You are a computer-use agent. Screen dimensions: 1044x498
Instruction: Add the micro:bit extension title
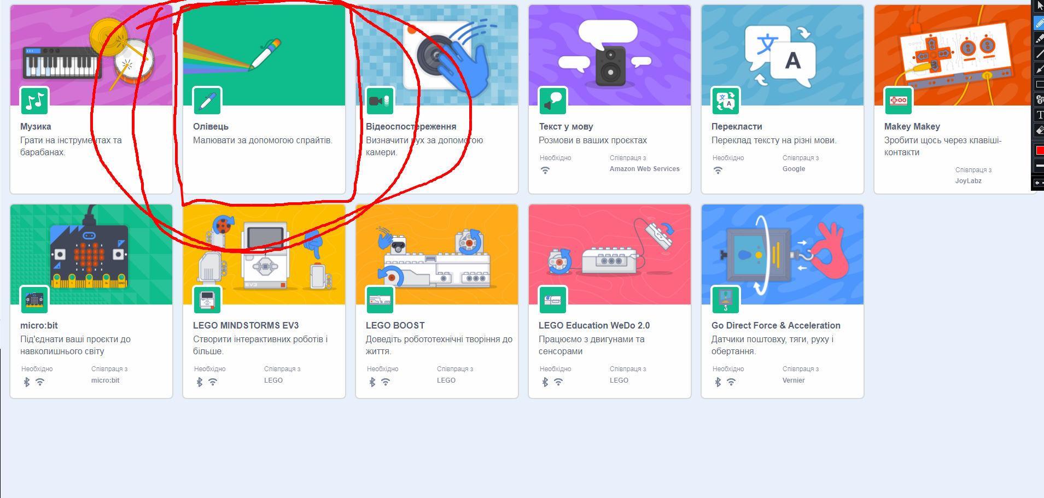click(x=39, y=325)
